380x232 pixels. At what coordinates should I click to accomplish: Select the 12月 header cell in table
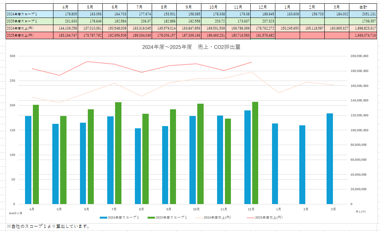point(263,7)
